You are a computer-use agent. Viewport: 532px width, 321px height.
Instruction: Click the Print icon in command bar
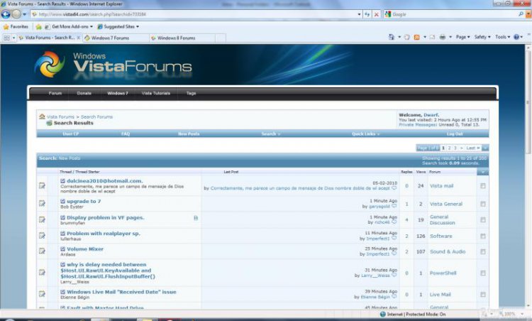(x=443, y=37)
